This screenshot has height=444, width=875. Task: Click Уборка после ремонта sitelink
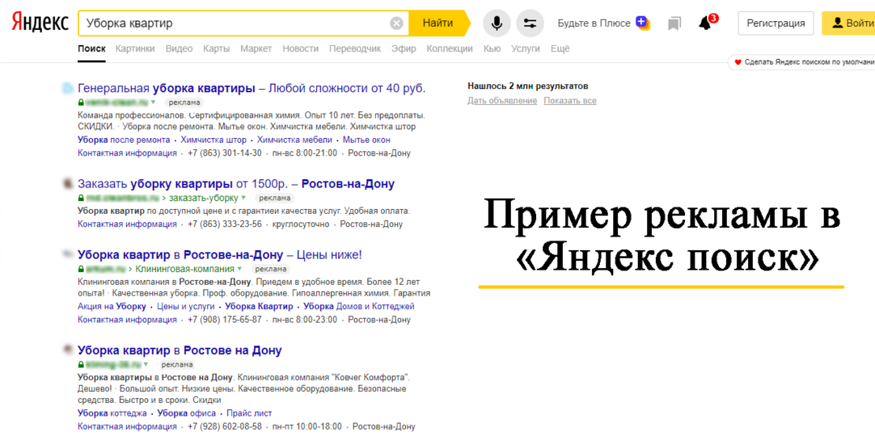124,140
